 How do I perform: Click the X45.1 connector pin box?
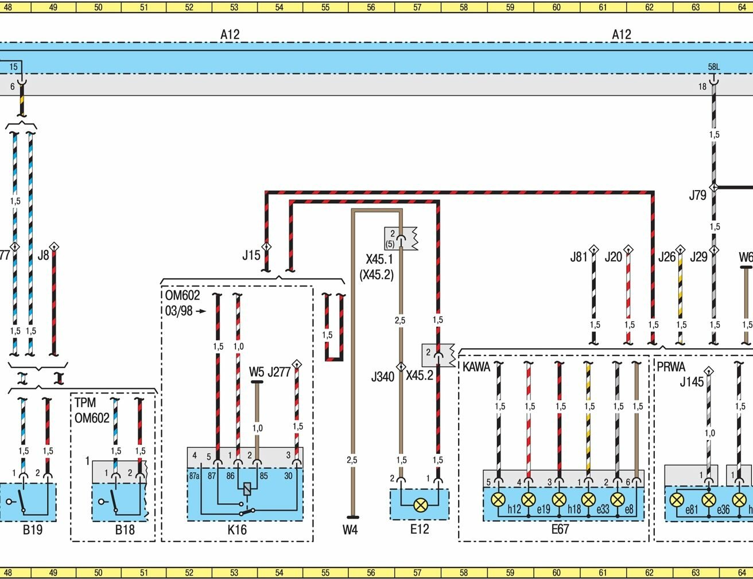[401, 238]
